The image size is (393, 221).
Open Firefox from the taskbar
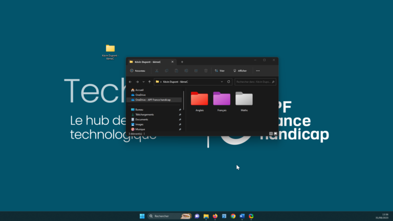[215, 216]
